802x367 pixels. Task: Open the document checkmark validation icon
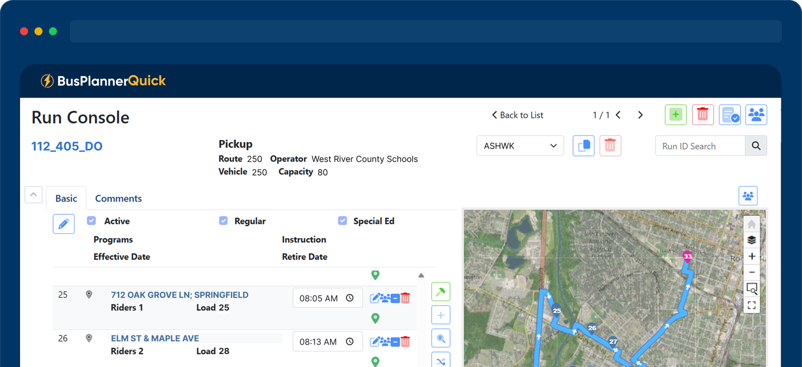730,115
